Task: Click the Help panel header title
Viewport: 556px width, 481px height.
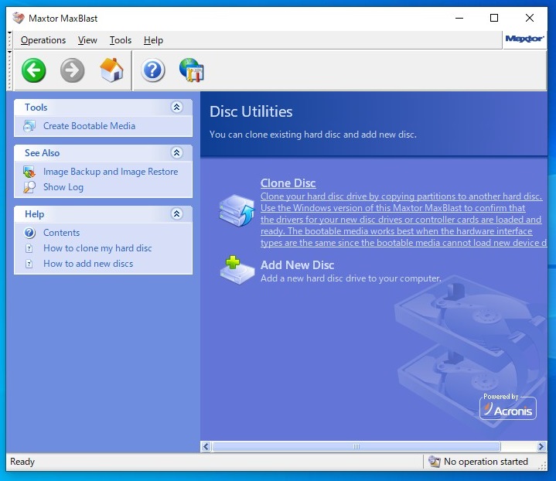Action: (x=34, y=214)
